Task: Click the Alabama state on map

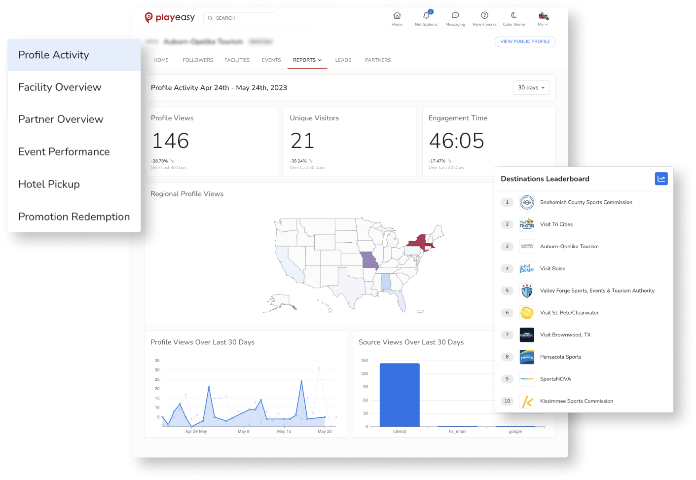Action: point(386,283)
